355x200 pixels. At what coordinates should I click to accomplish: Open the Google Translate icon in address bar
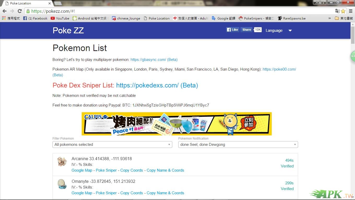338,11
